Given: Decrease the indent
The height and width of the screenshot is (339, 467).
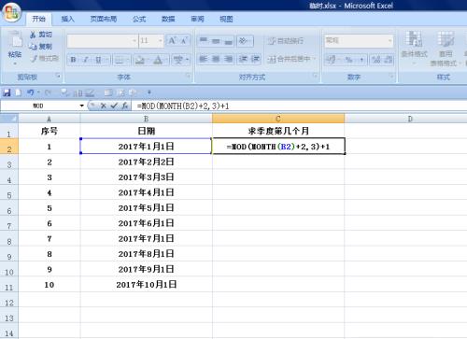Looking at the screenshot, I should point(243,59).
